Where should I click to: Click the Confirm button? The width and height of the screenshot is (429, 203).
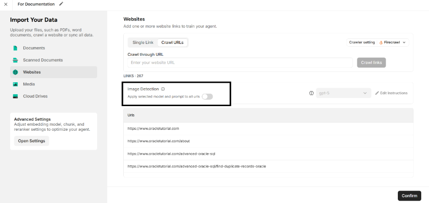click(x=409, y=196)
